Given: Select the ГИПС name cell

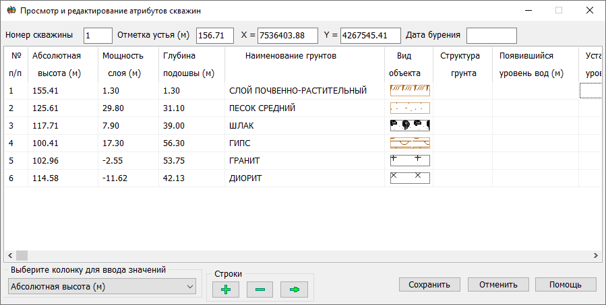Looking at the screenshot, I should click(305, 143).
